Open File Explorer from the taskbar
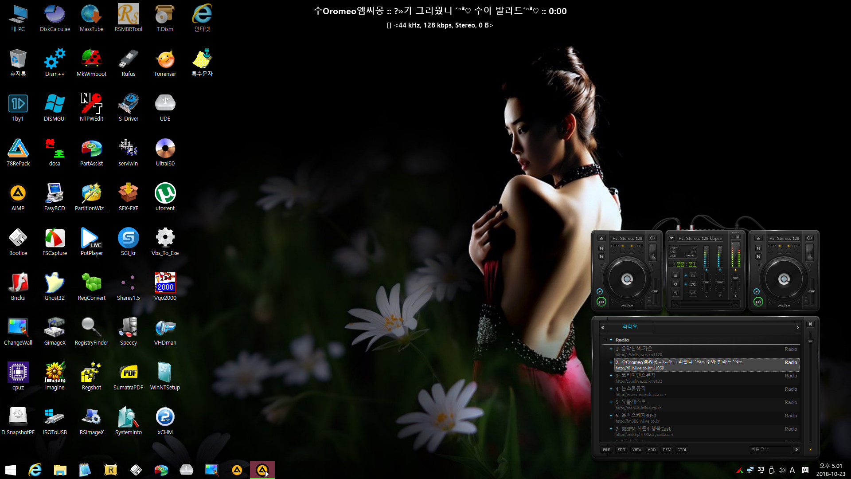The image size is (851, 479). (60, 470)
